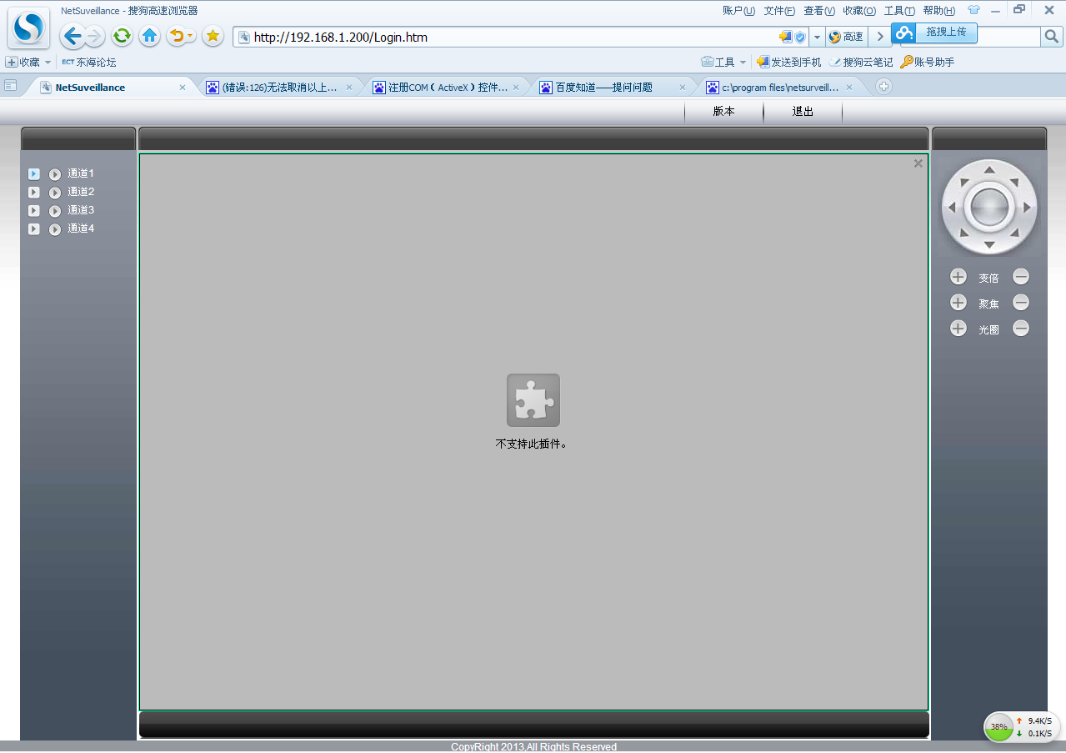Click the focus (聚焦) minus button

pos(1021,303)
